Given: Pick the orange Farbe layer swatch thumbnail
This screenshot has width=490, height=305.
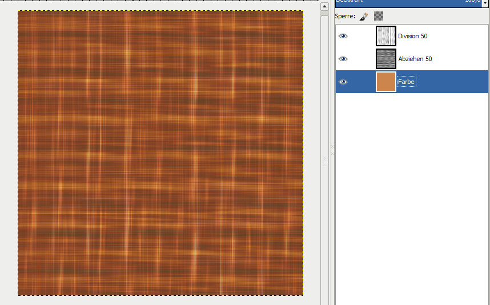Looking at the screenshot, I should [x=386, y=82].
